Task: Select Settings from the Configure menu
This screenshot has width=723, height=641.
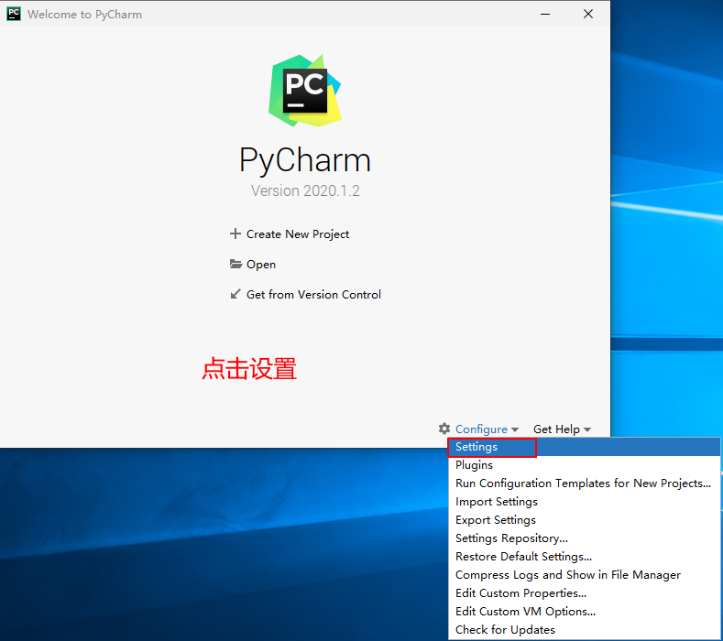Action: [x=585, y=447]
